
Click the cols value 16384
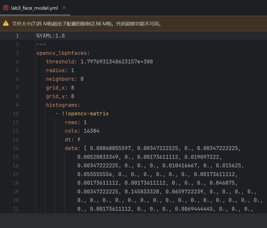pos(91,131)
